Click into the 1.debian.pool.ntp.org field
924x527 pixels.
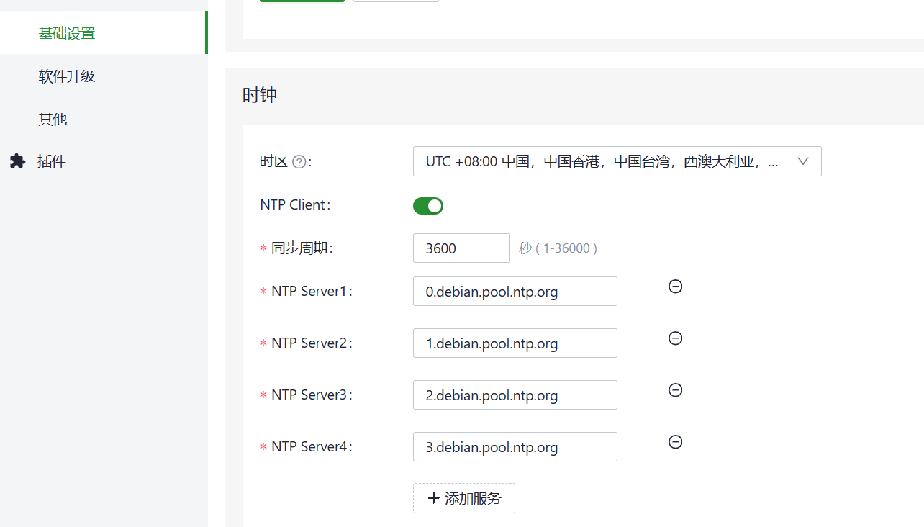click(515, 343)
